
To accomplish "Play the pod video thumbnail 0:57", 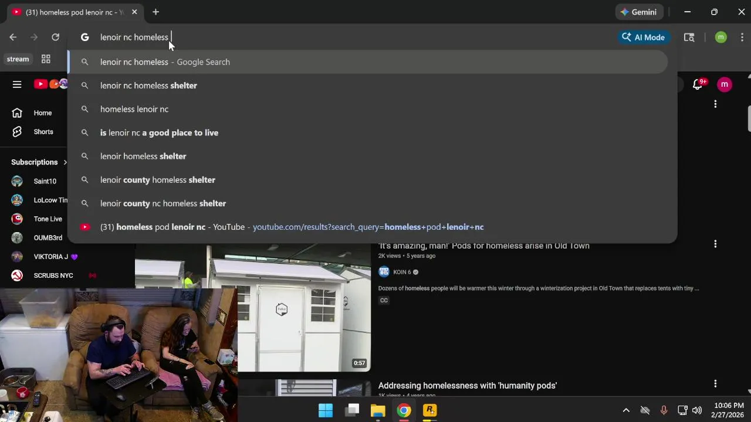I will (x=304, y=308).
